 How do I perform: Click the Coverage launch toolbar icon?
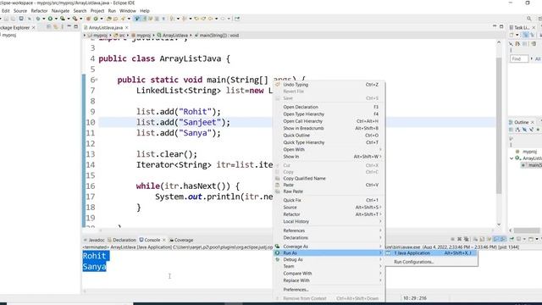point(63,19)
